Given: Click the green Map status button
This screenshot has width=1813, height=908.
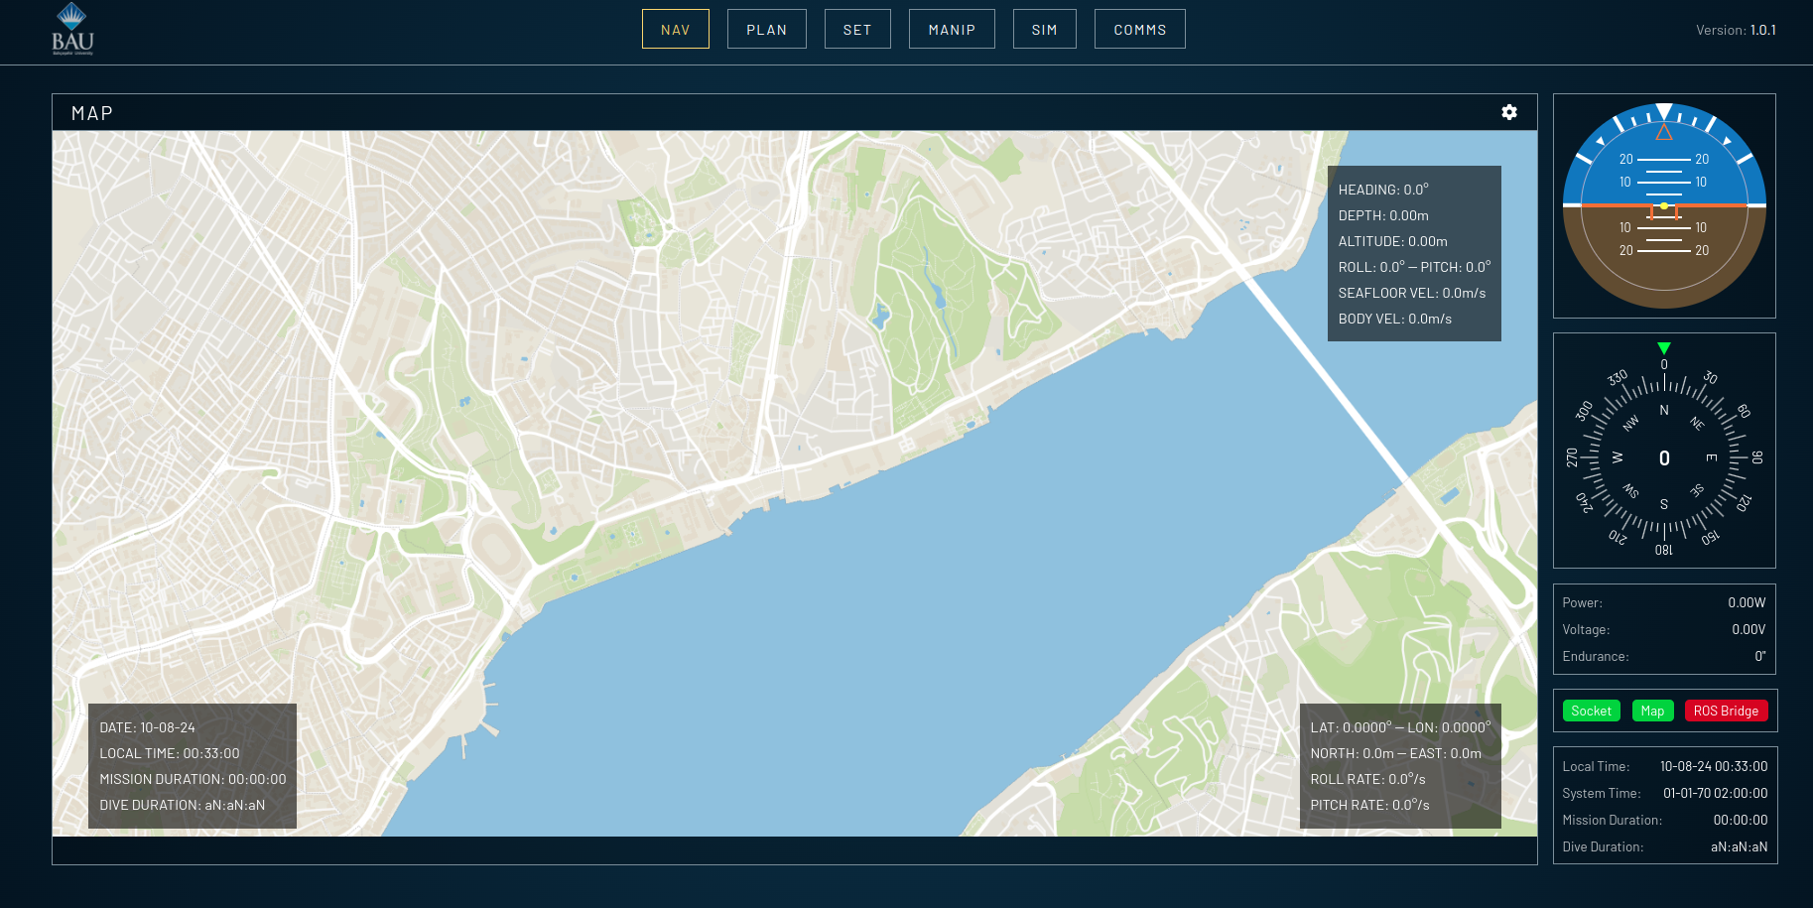Looking at the screenshot, I should tap(1652, 712).
